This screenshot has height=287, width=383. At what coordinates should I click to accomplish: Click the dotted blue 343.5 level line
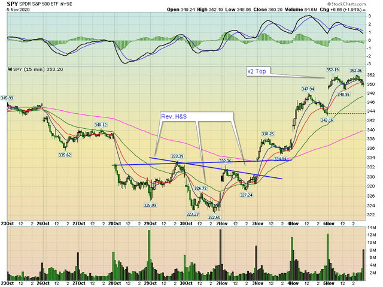tap(346, 113)
